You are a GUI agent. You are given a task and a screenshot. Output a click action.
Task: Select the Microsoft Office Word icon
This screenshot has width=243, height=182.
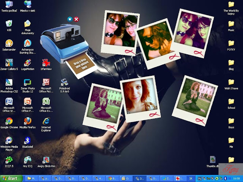click(x=9, y=105)
